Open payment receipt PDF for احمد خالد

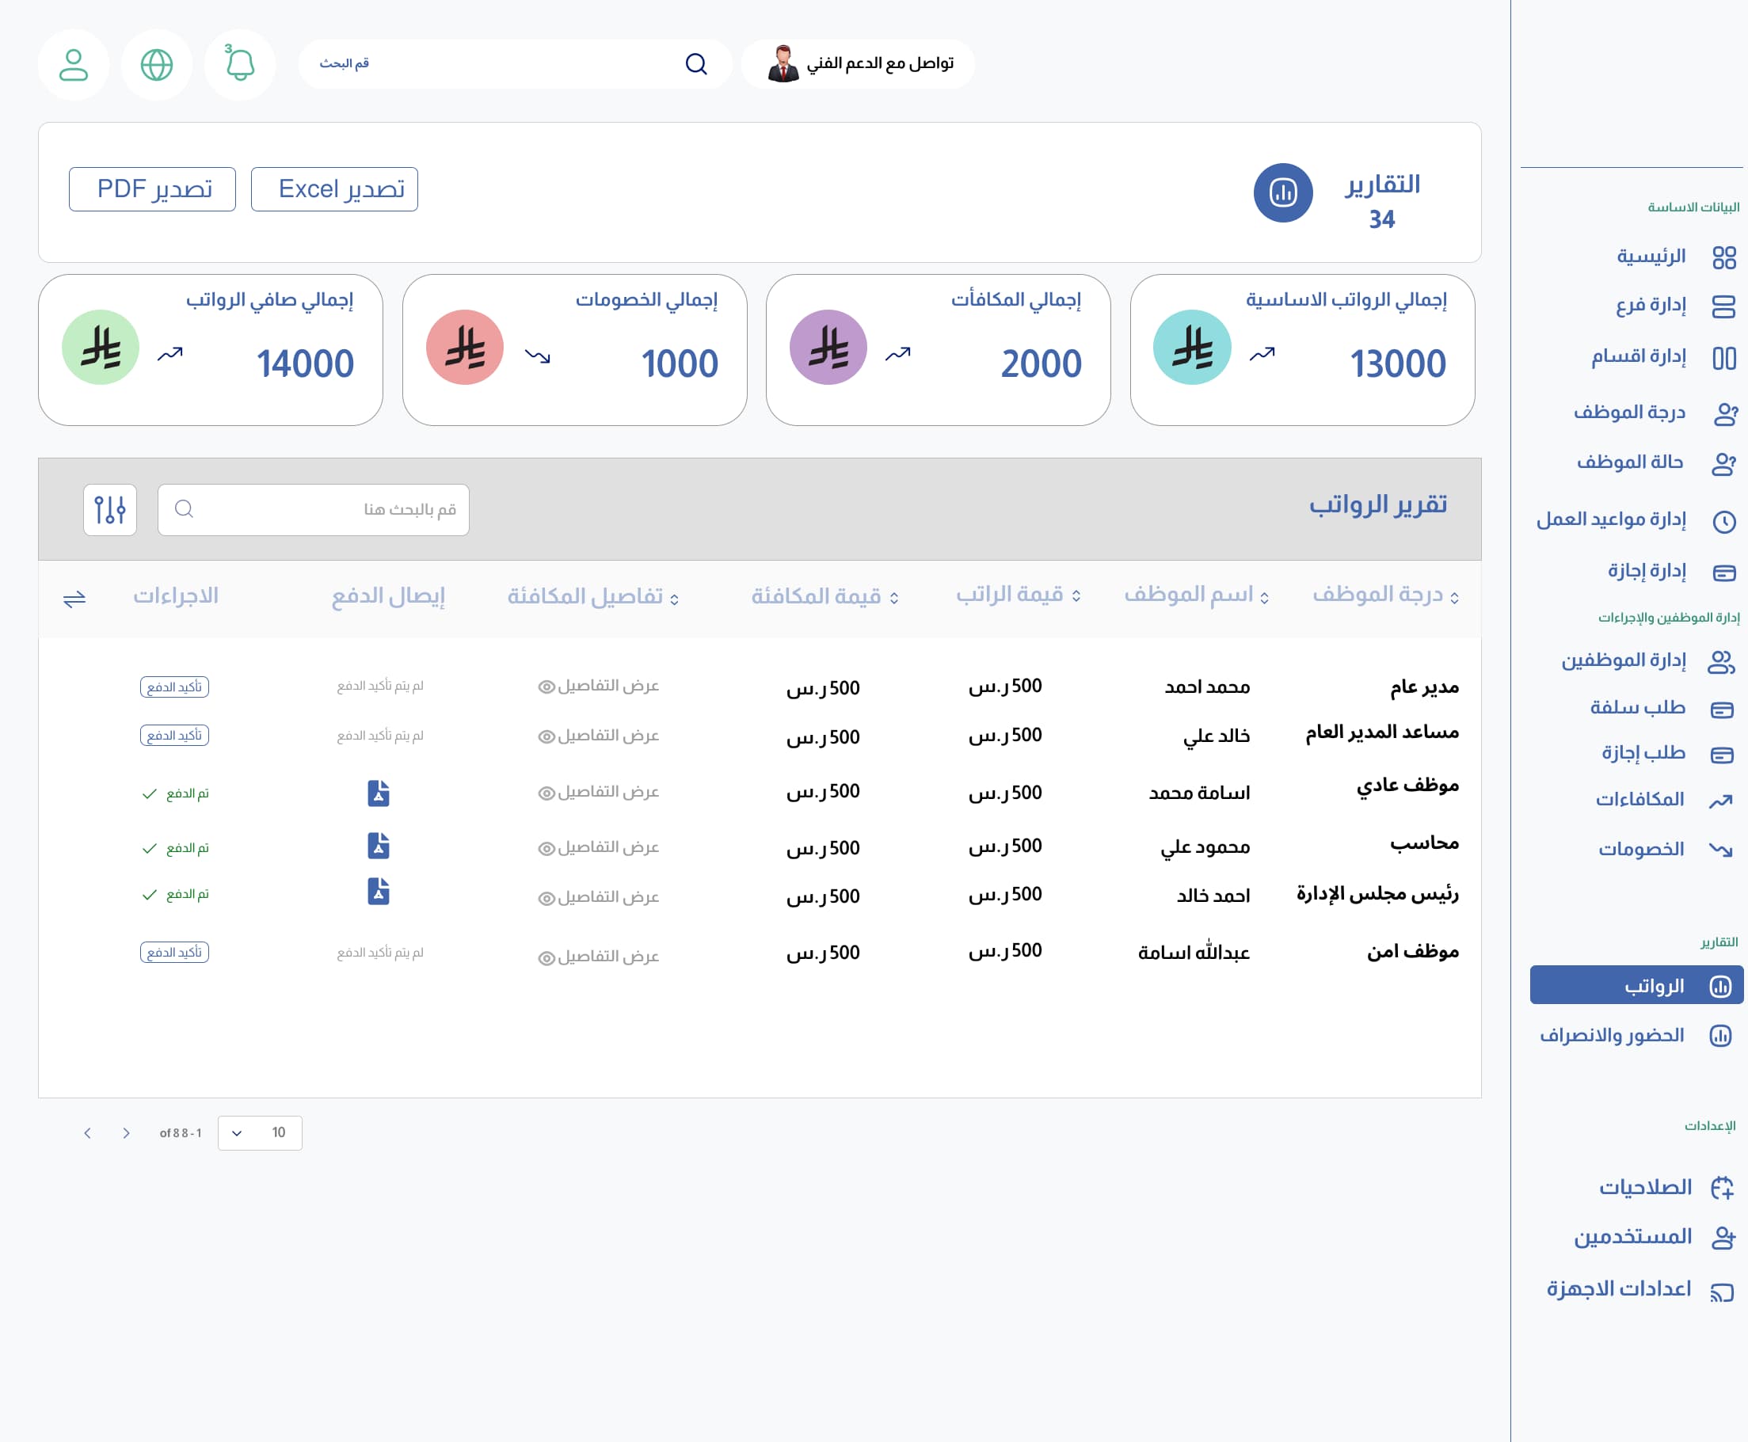378,890
